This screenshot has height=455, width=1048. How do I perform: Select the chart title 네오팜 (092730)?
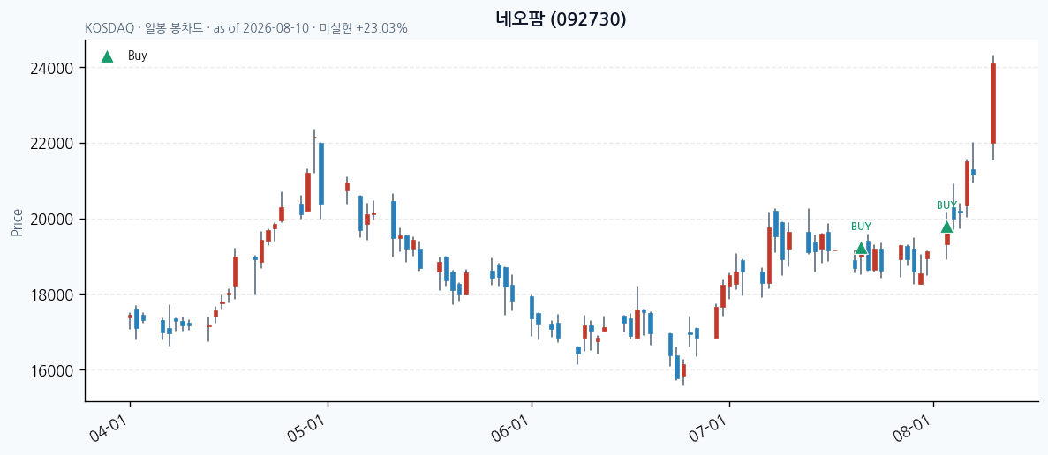tap(562, 19)
